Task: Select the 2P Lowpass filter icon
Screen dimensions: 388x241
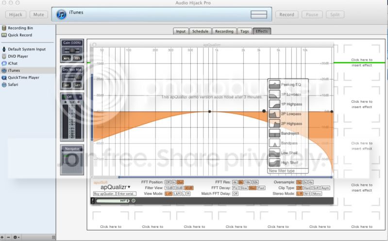Action: coord(274,113)
